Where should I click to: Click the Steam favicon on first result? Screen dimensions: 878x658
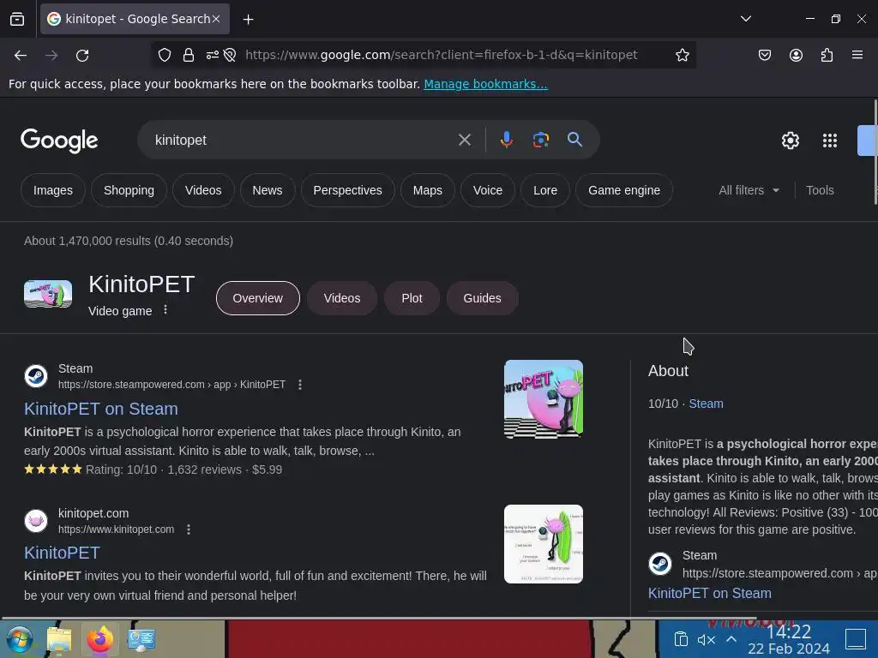(36, 376)
